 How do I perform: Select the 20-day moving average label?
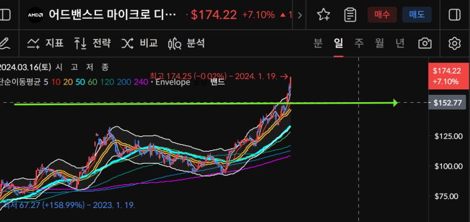coord(67,82)
